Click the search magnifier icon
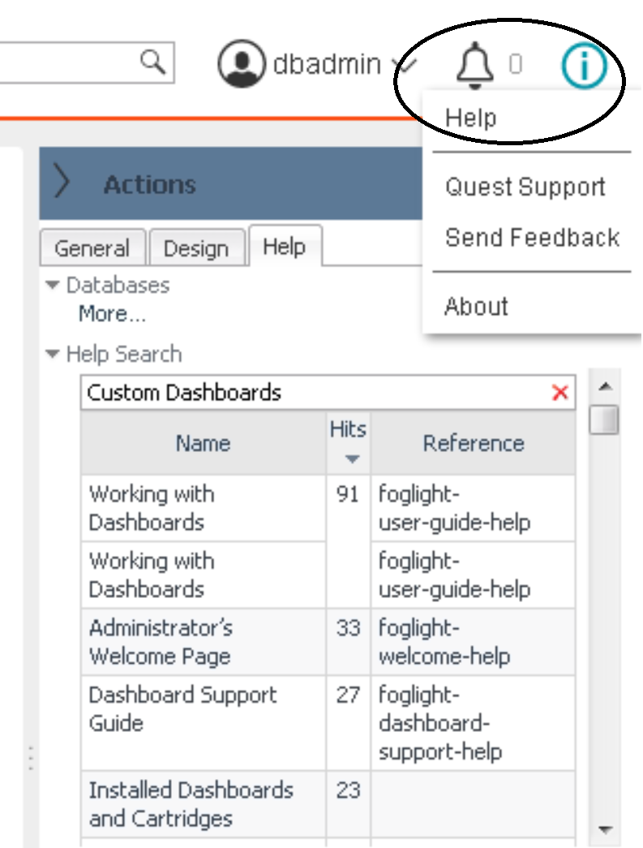This screenshot has width=643, height=848. pyautogui.click(x=152, y=61)
